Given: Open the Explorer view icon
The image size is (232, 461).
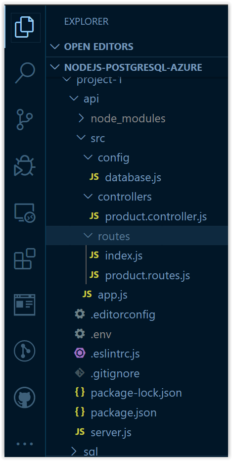Looking at the screenshot, I should point(25,27).
